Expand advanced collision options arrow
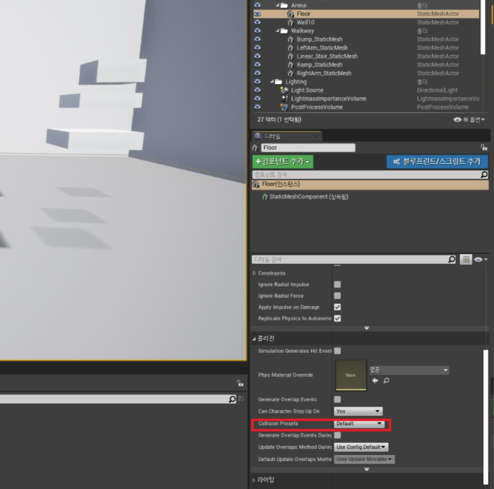This screenshot has height=489, width=494. coord(366,470)
